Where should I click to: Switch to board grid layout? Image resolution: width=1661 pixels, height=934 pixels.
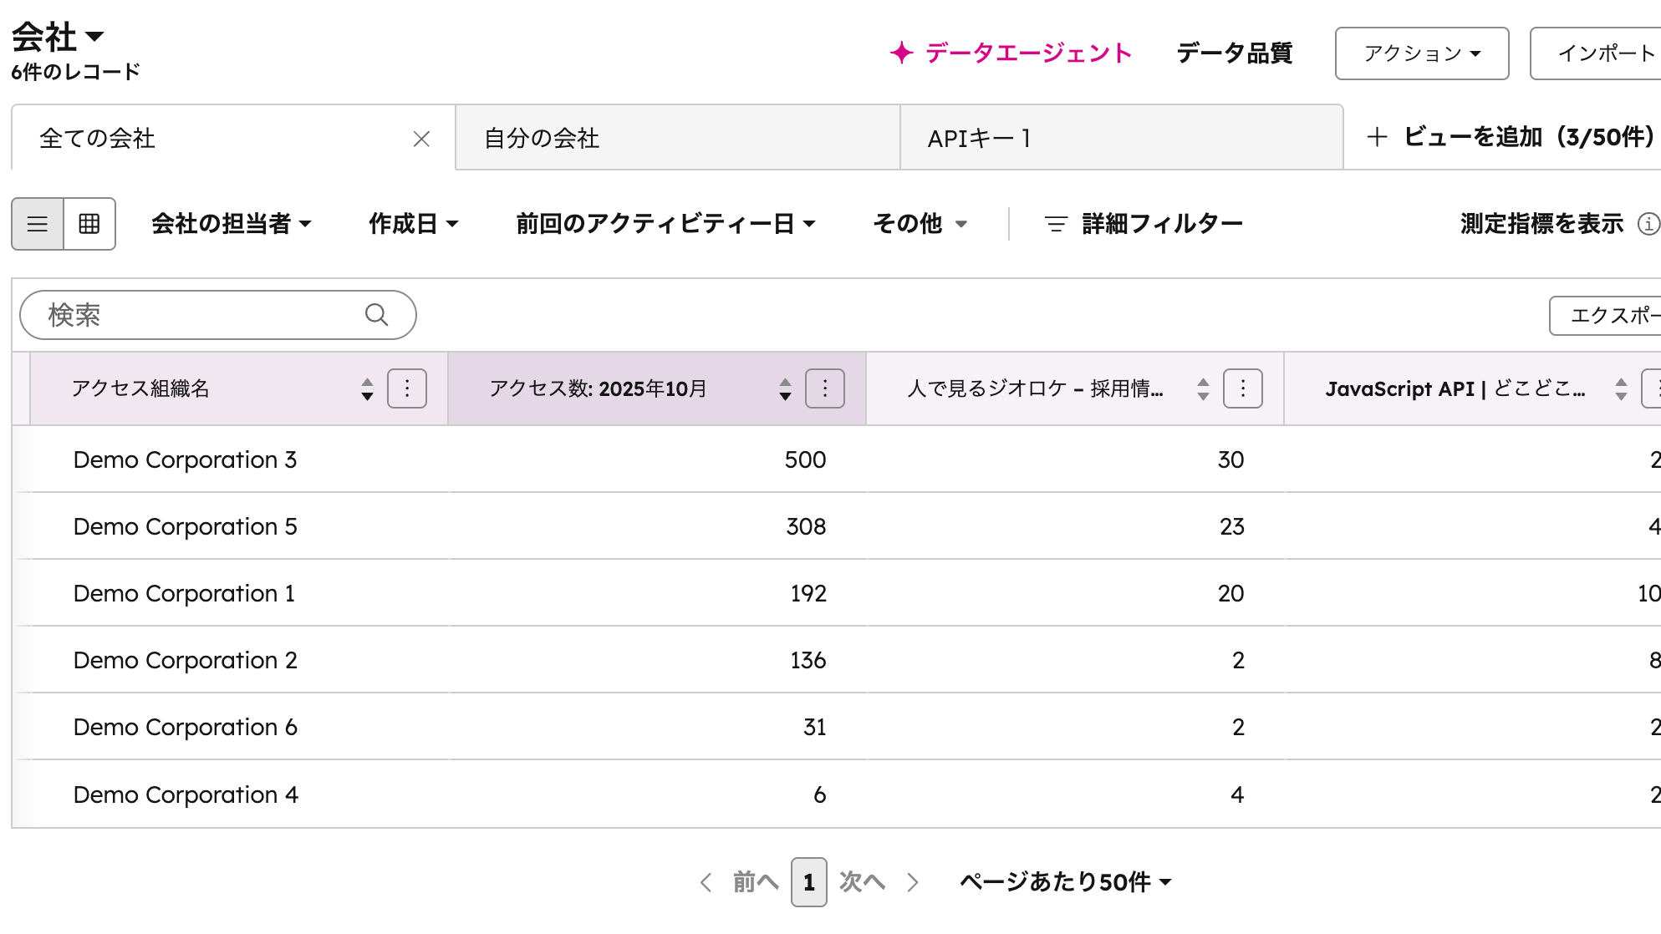(89, 224)
